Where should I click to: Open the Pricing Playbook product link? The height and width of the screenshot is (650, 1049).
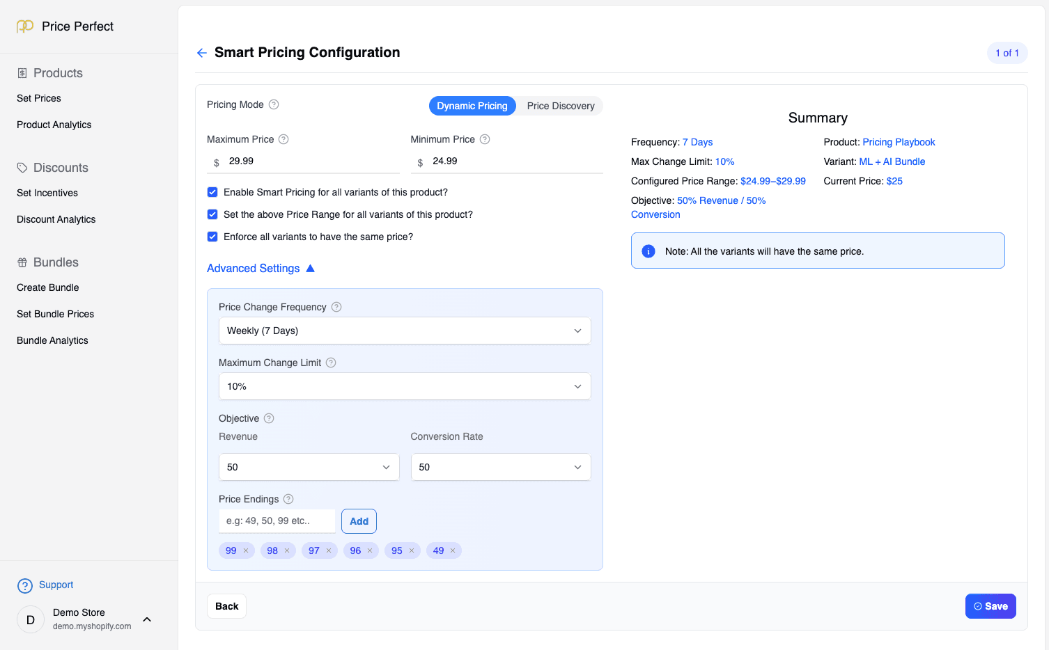[899, 142]
